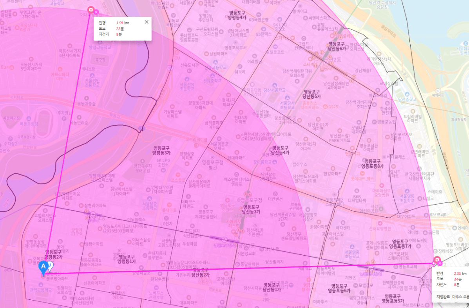Click the 목동신시가지 5단지아파트 label
Viewport: 469px width, 308px height.
coord(31,66)
